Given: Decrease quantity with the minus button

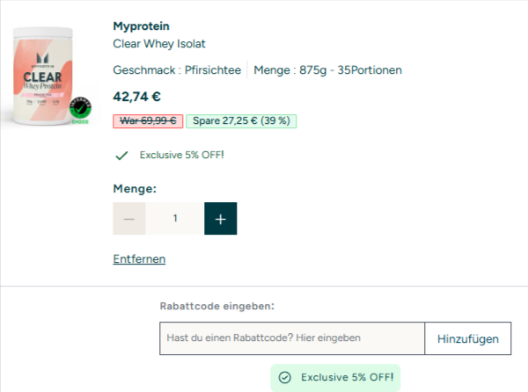Looking at the screenshot, I should (x=129, y=218).
